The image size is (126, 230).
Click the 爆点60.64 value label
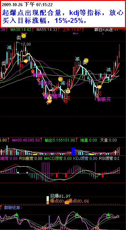(78, 201)
